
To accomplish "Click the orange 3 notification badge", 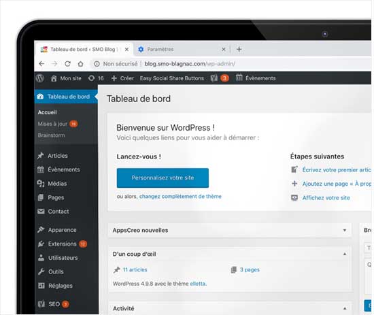I will pos(224,78).
